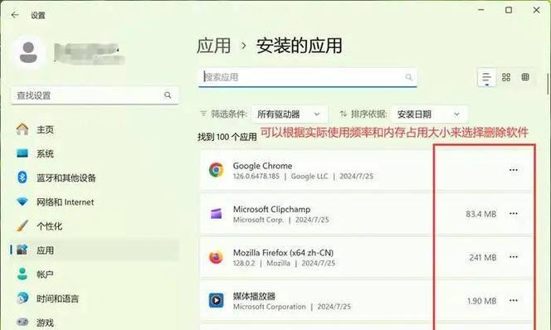Focus the 查找设置 search field
This screenshot has height=330, width=551.
(x=95, y=95)
